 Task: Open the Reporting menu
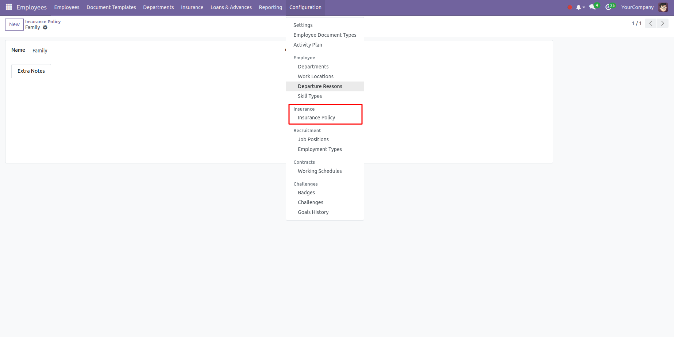270,7
